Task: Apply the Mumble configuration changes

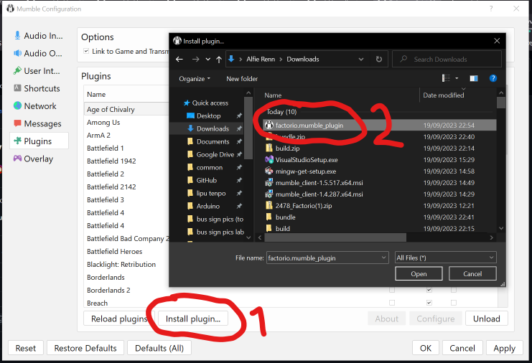Action: (x=504, y=348)
